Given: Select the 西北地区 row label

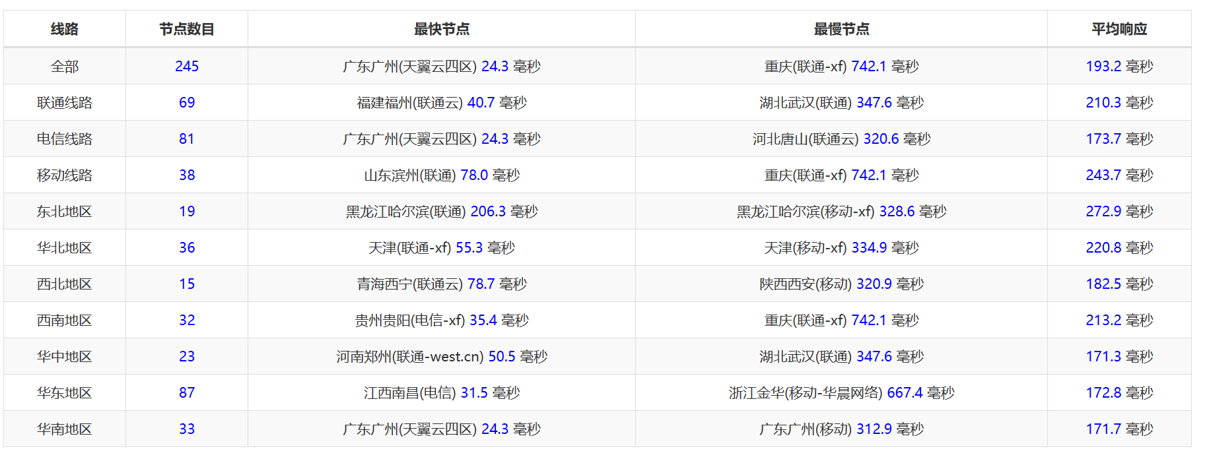Looking at the screenshot, I should [x=65, y=284].
